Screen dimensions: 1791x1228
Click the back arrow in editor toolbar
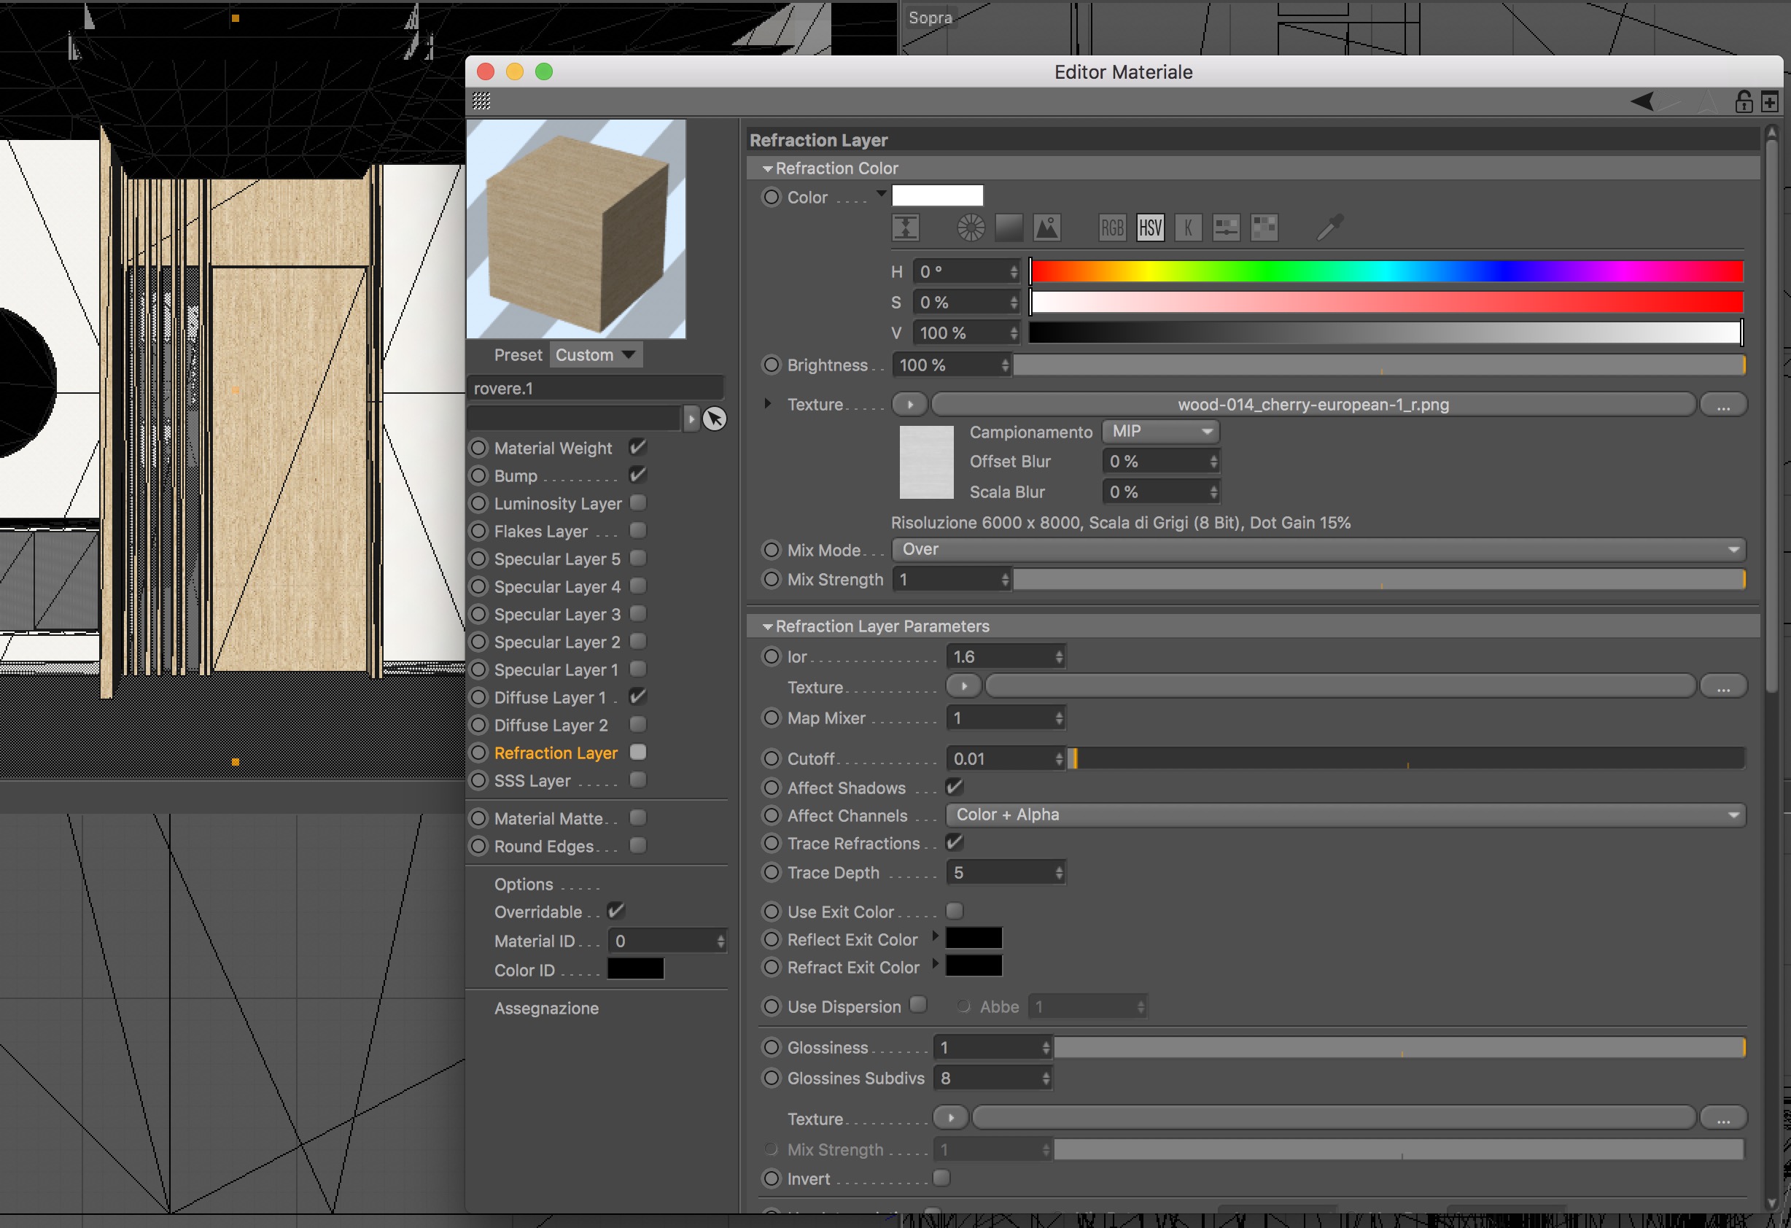click(1642, 101)
